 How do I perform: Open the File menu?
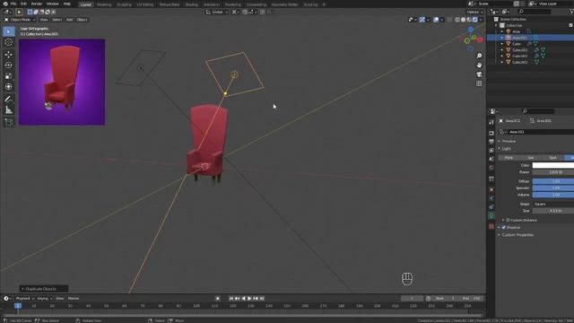[x=13, y=4]
